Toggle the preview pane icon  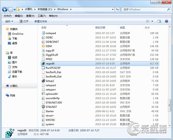[159, 21]
